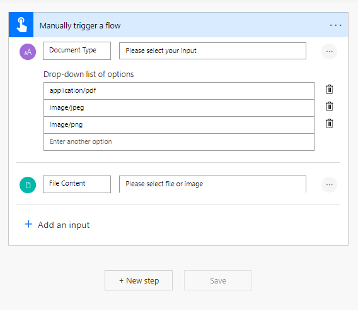
Task: Delete the image/jpeg option
Action: 329,106
